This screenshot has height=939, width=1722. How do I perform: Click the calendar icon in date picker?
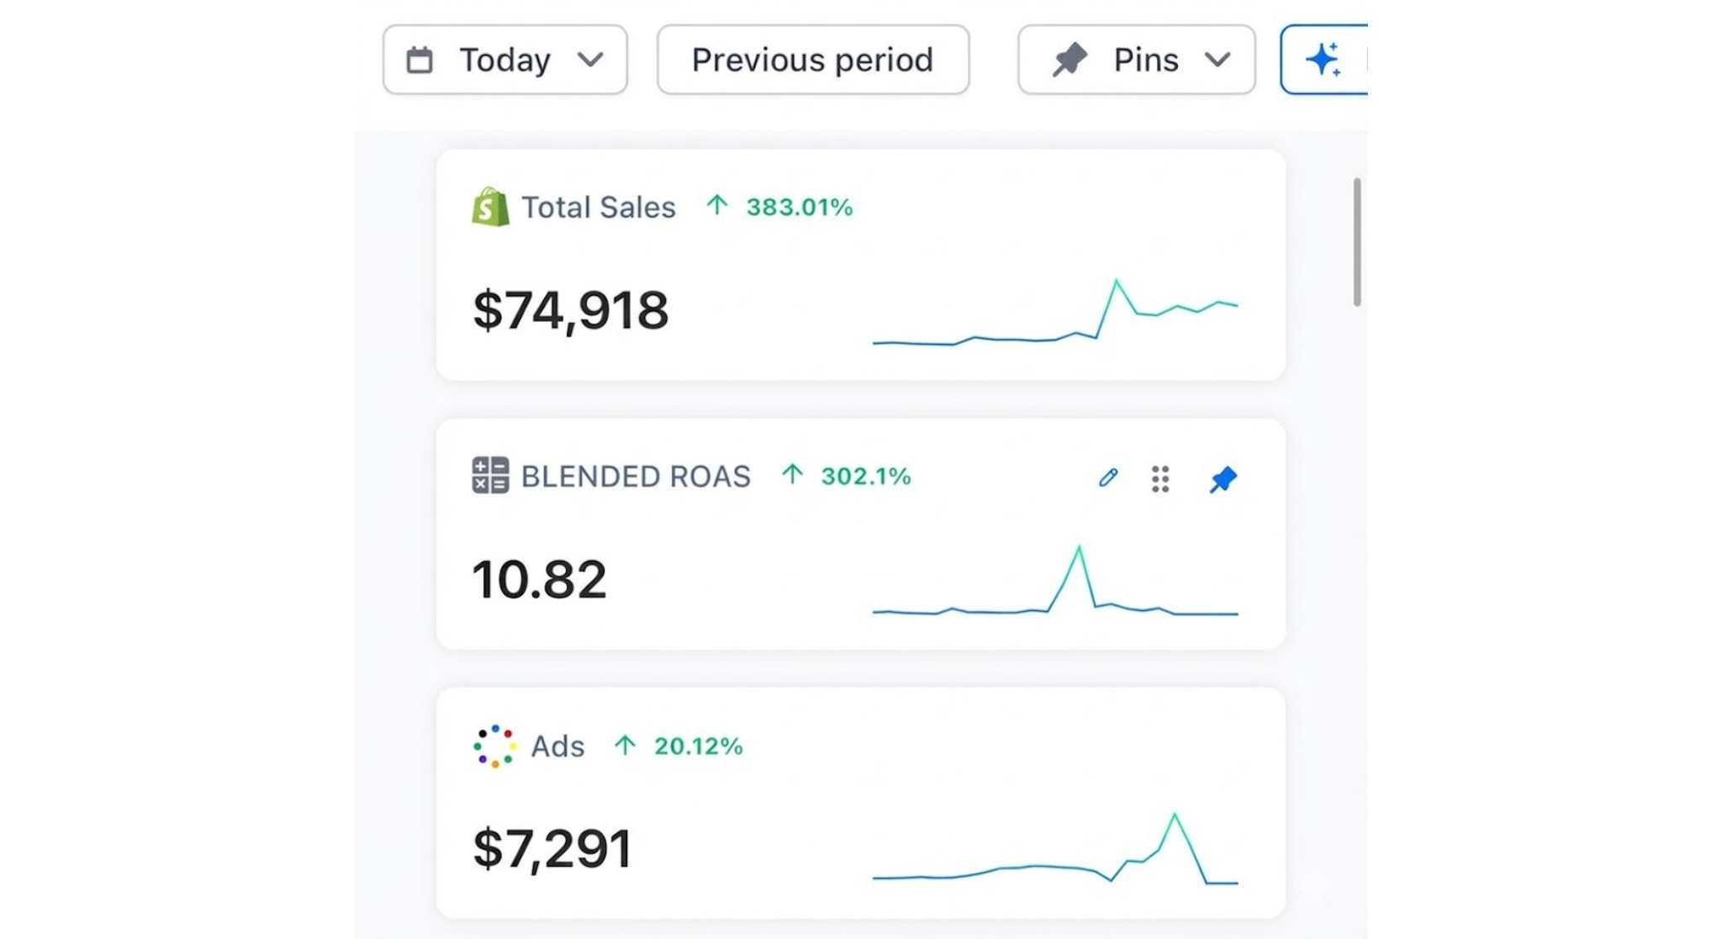tap(420, 60)
